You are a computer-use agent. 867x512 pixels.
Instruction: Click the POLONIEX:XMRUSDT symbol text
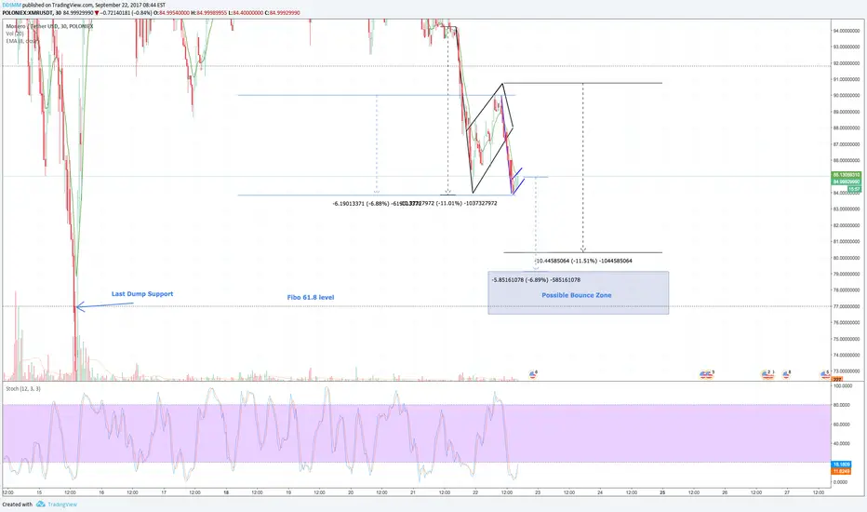28,12
